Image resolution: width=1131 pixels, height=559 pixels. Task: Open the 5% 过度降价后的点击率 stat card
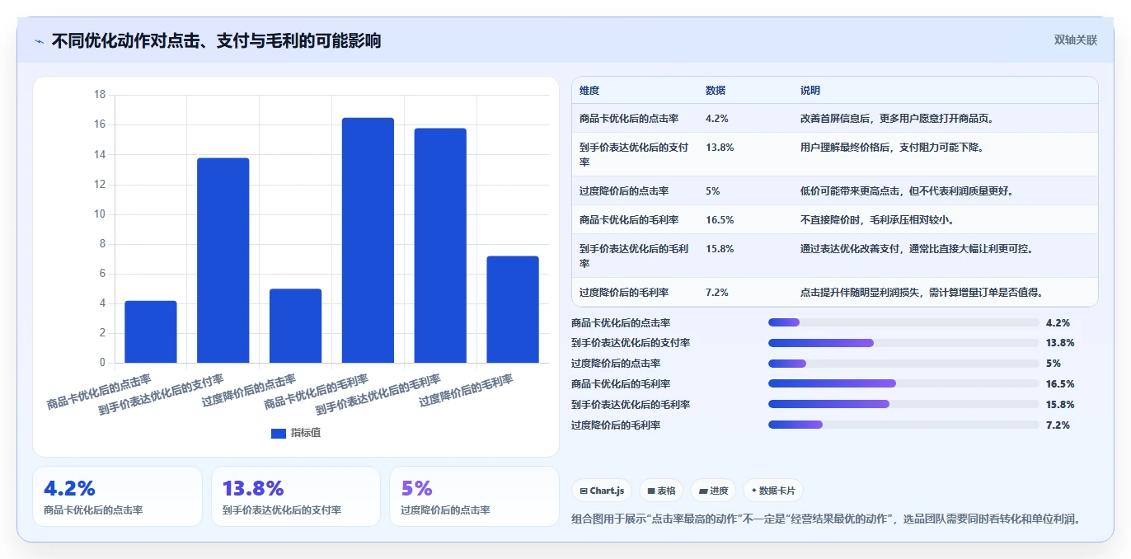coord(474,496)
